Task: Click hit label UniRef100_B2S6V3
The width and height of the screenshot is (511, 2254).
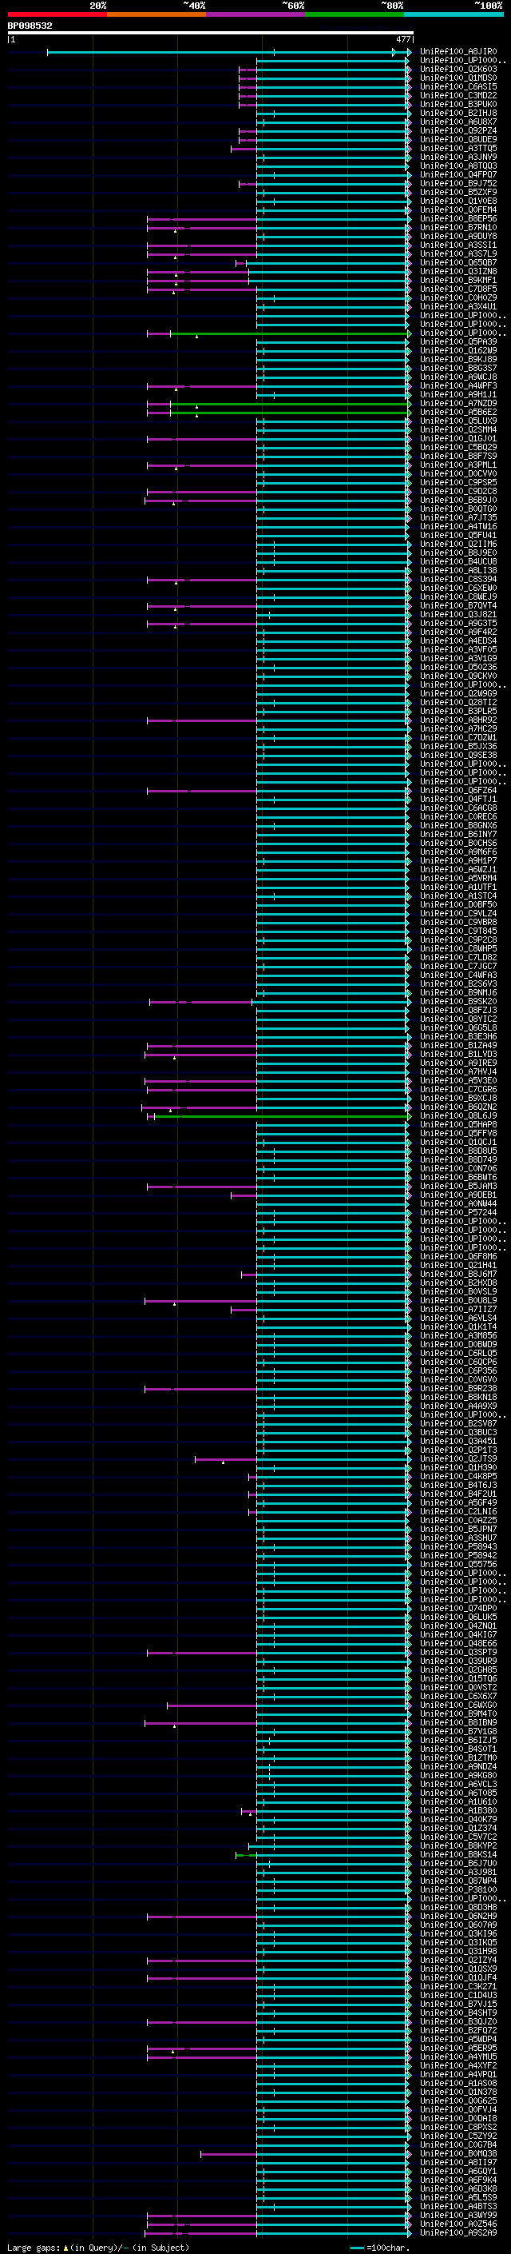Action: pos(458,983)
